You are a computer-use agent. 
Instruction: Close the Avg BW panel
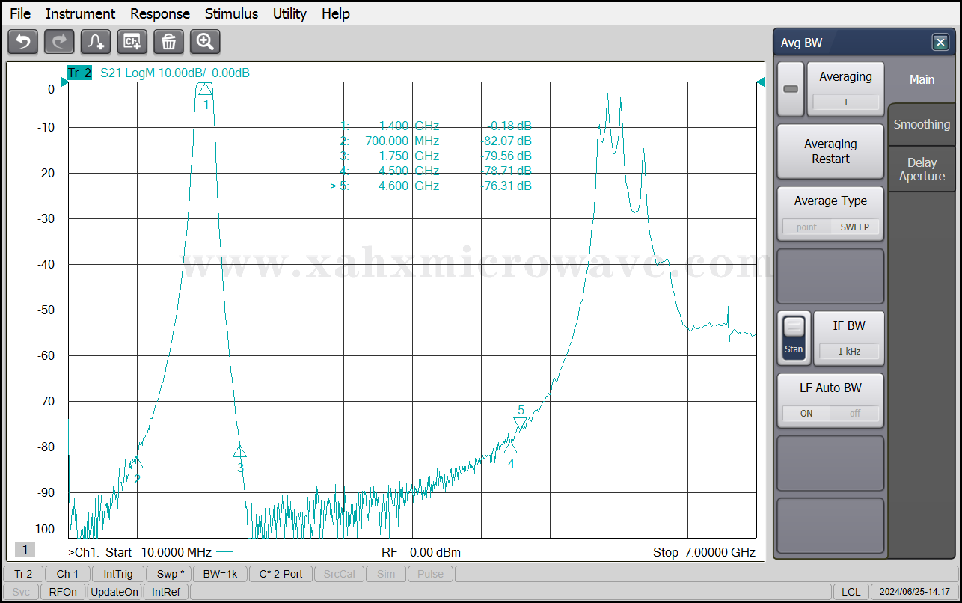point(940,43)
